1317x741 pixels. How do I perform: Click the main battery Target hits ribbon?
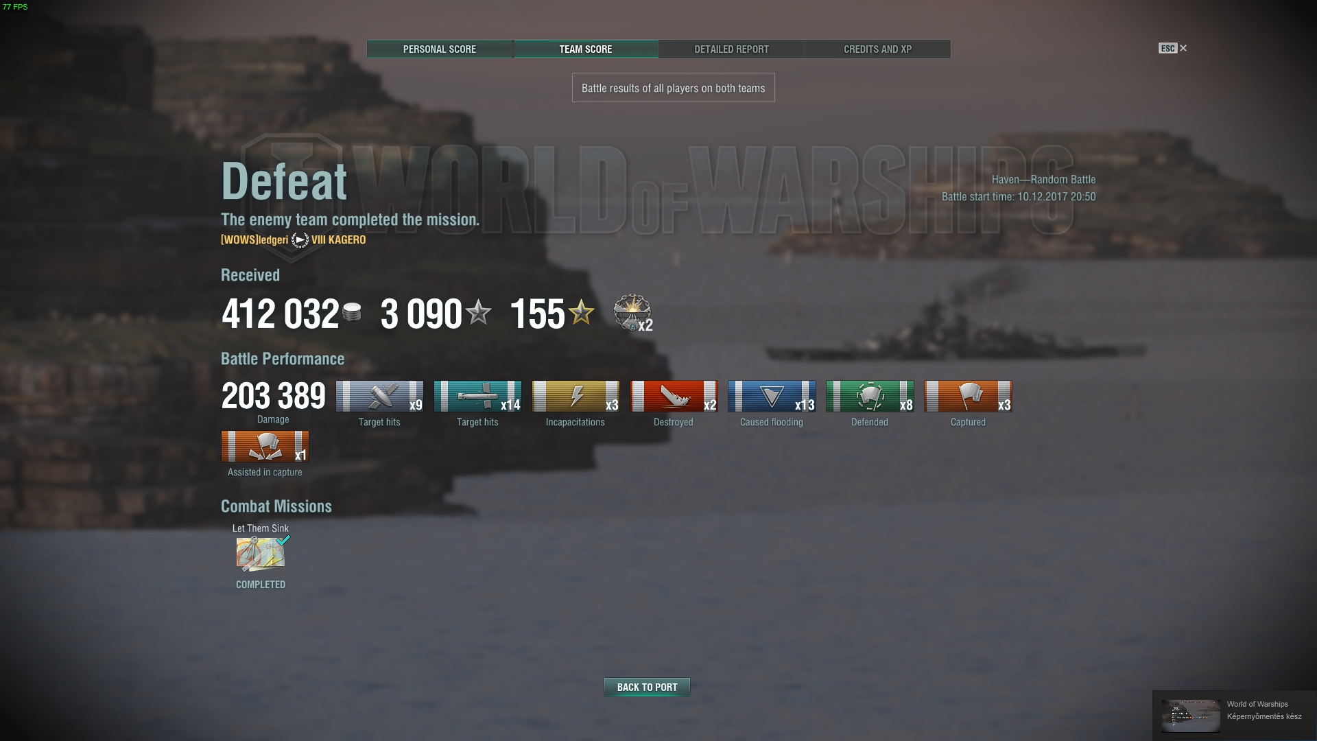[379, 397]
